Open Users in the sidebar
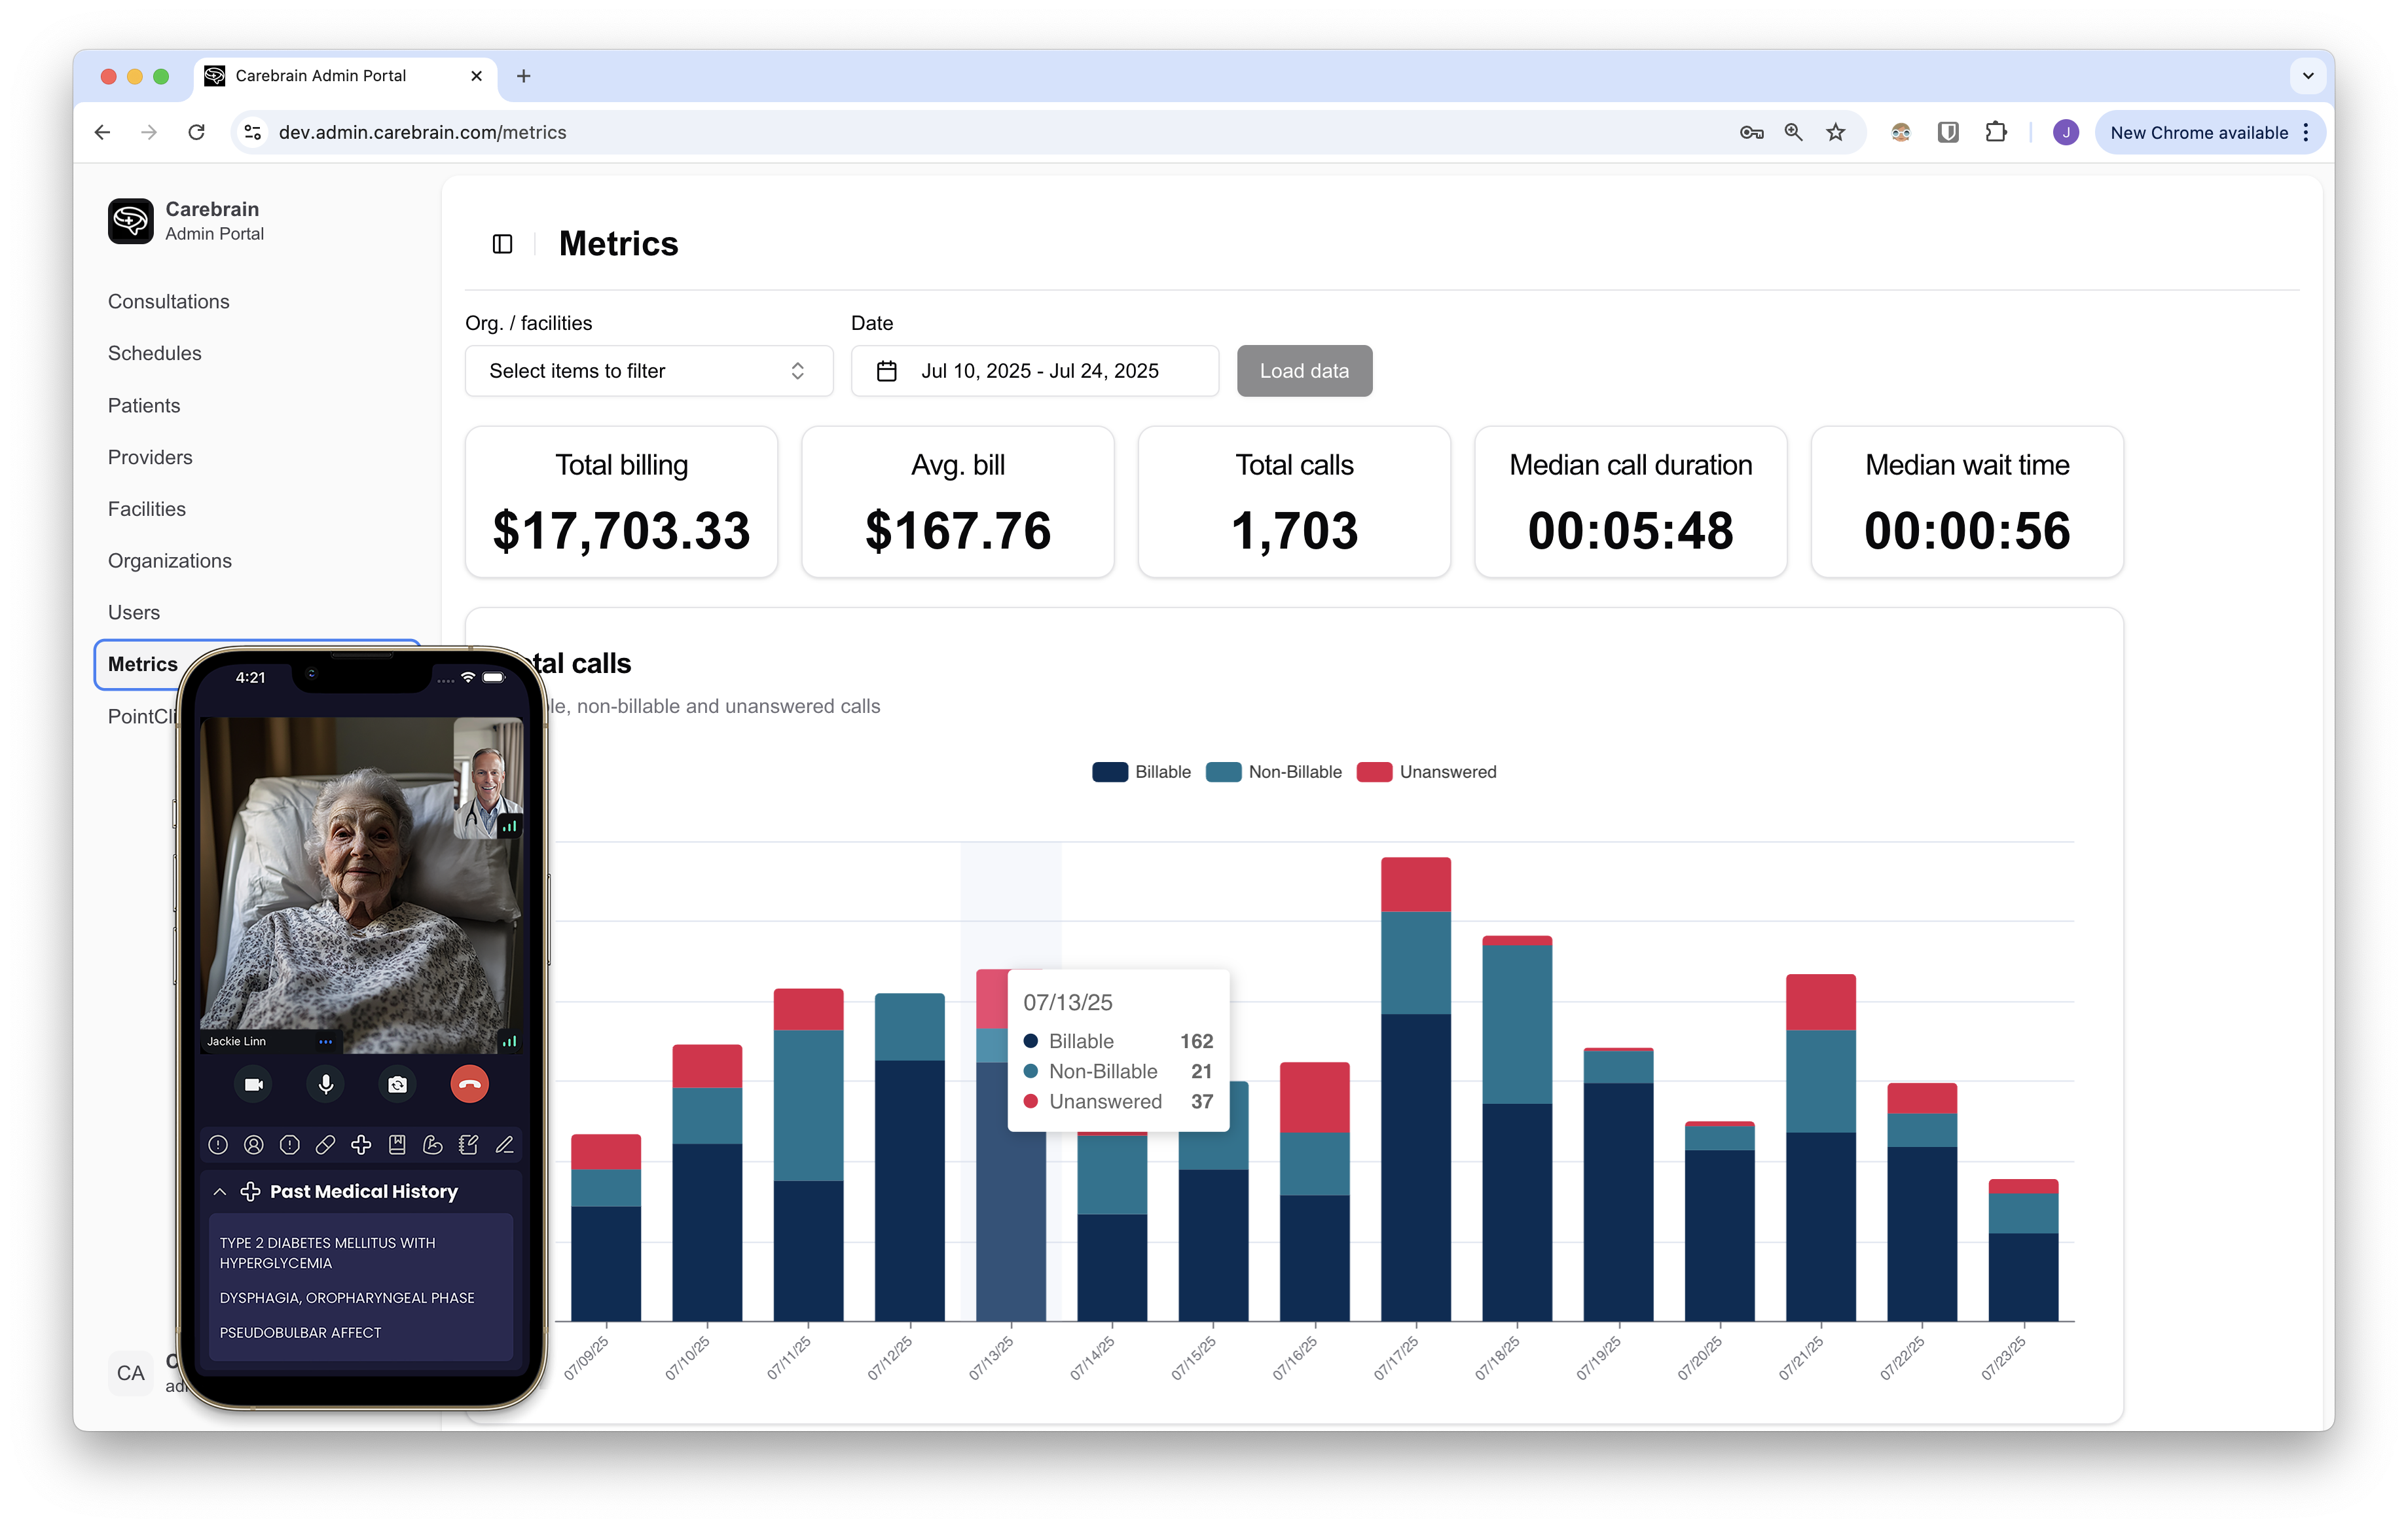 134,612
